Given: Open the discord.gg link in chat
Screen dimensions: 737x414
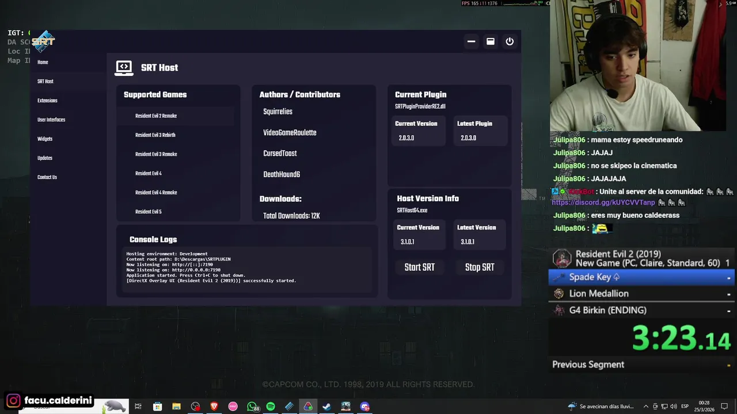Looking at the screenshot, I should (x=603, y=202).
